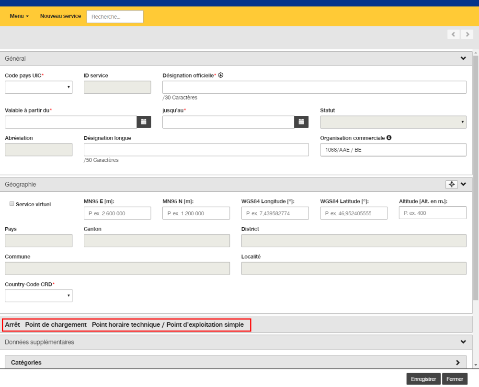Click the jusqu'au date field
479x387 pixels.
(228, 122)
